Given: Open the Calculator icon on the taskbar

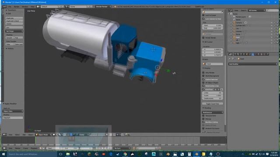Looking at the screenshot, I should point(189,154).
